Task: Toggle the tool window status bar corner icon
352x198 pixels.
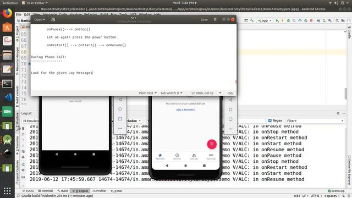Action: point(18,196)
